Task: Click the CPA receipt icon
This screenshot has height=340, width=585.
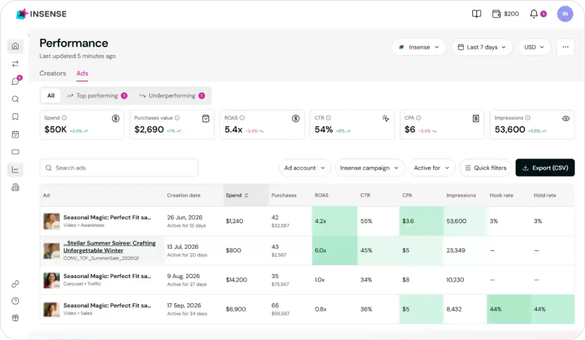Action: (476, 118)
